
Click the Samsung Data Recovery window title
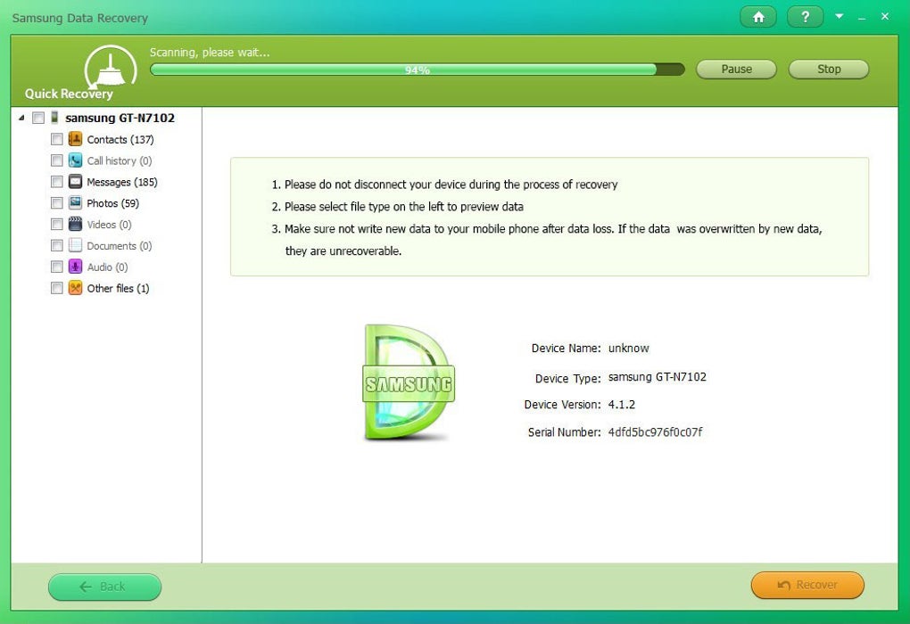(x=80, y=18)
